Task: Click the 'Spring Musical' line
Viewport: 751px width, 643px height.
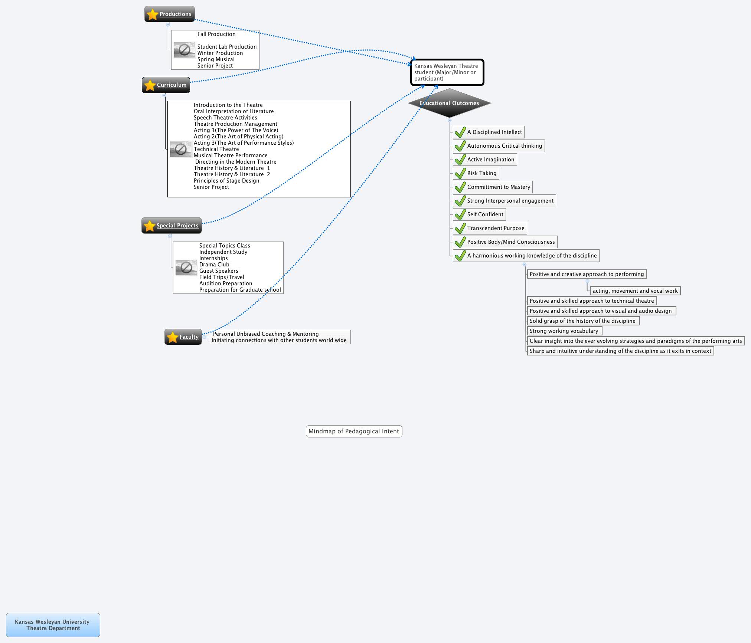Action: [216, 59]
